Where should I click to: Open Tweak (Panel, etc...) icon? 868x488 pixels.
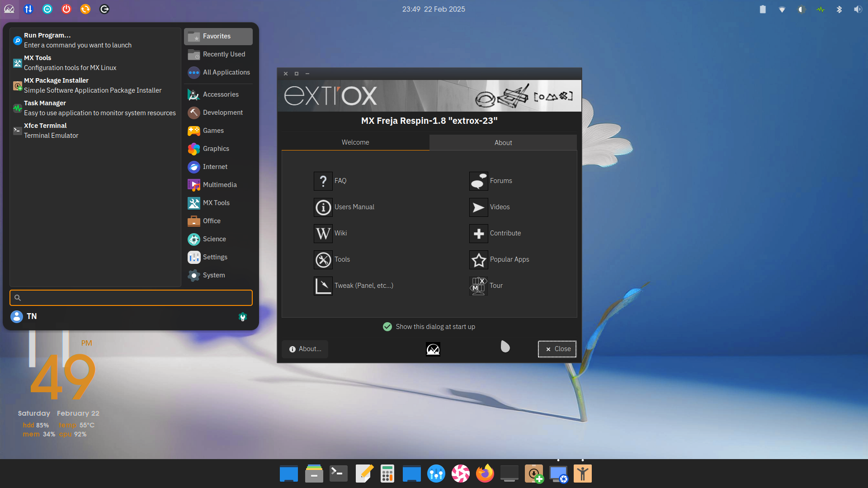[323, 286]
